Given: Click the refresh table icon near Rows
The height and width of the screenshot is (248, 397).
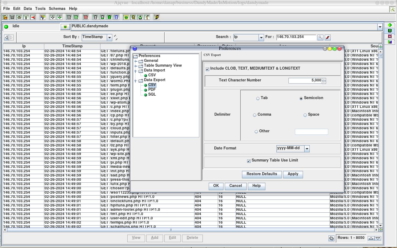Looking at the screenshot, I should tap(331, 238).
